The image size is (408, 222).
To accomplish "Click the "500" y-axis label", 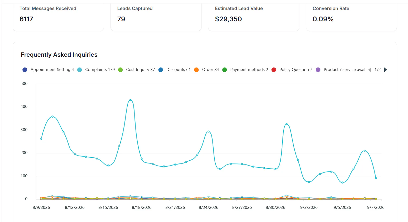I will point(24,84).
